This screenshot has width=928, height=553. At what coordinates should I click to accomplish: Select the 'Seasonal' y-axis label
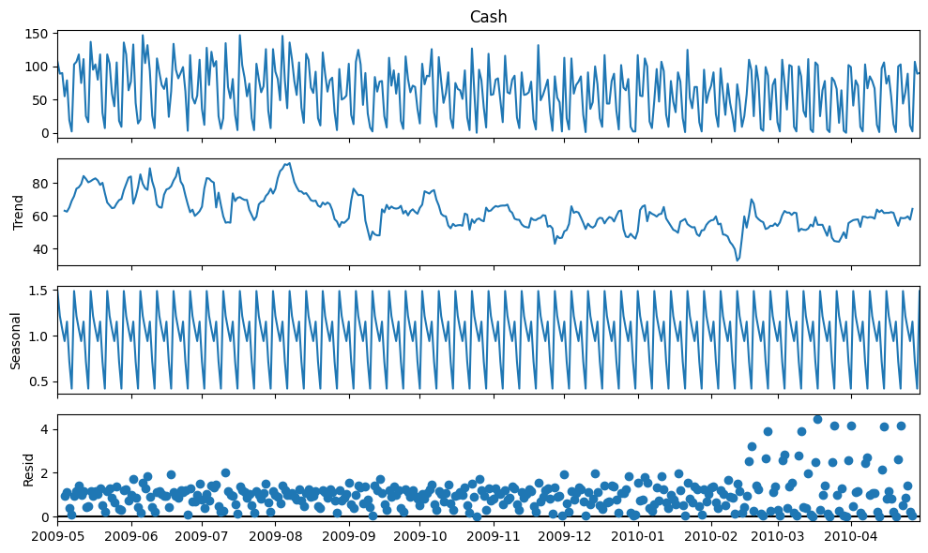point(15,341)
